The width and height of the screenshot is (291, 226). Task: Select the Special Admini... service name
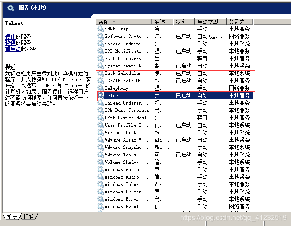126,44
